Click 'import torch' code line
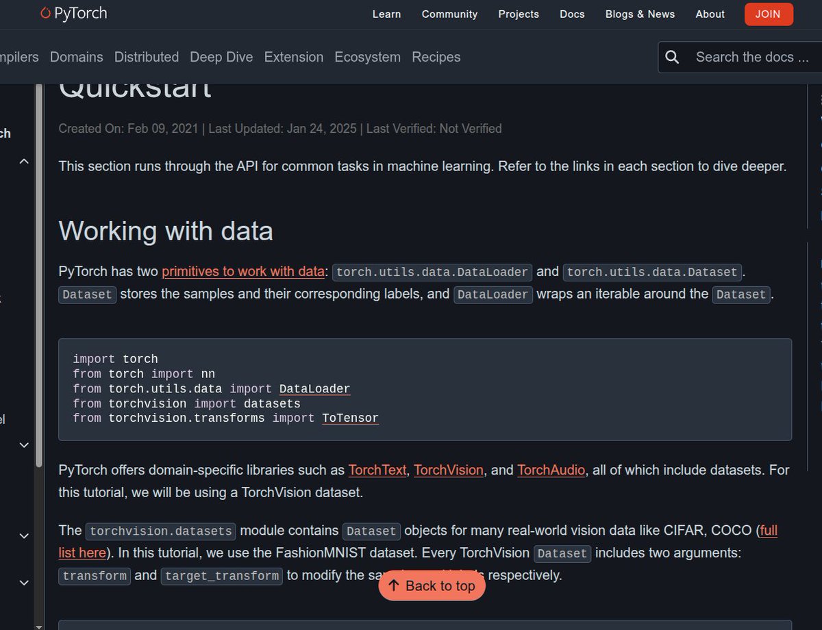This screenshot has width=822, height=630. click(116, 359)
